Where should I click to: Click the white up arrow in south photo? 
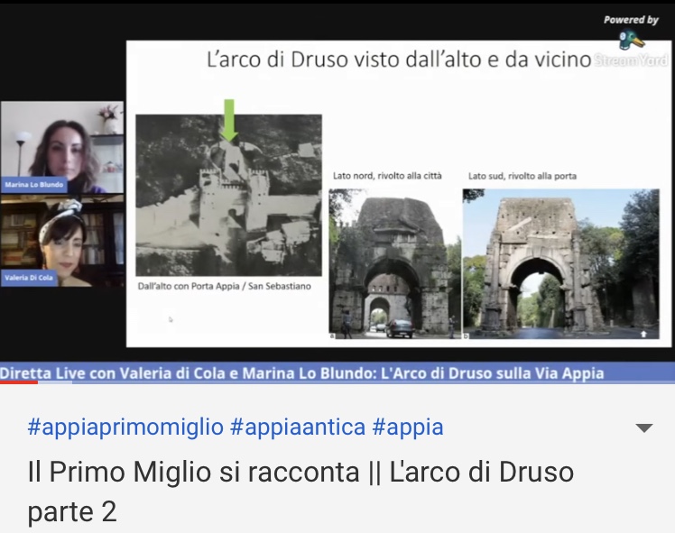(x=643, y=333)
